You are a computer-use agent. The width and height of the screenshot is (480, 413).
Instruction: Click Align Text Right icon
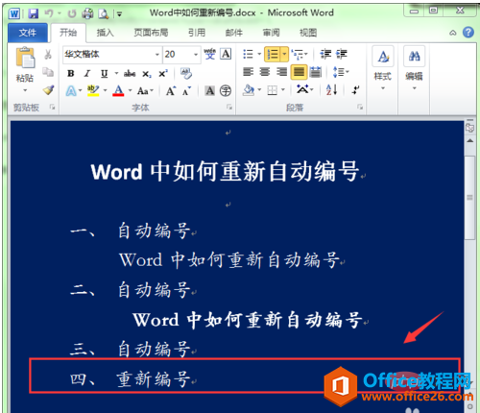tap(281, 72)
